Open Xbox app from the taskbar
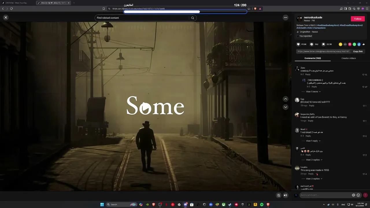Image resolution: width=370 pixels, height=208 pixels. point(223,205)
